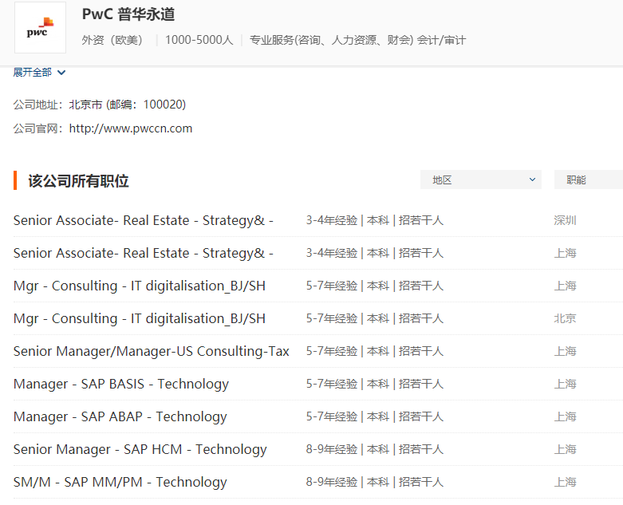Image resolution: width=623 pixels, height=505 pixels.
Task: Open Mgr Consulting IT digitalisation job in 北京
Action: (x=140, y=318)
